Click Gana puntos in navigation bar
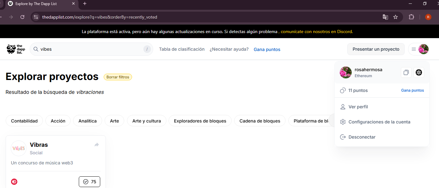 (267, 49)
